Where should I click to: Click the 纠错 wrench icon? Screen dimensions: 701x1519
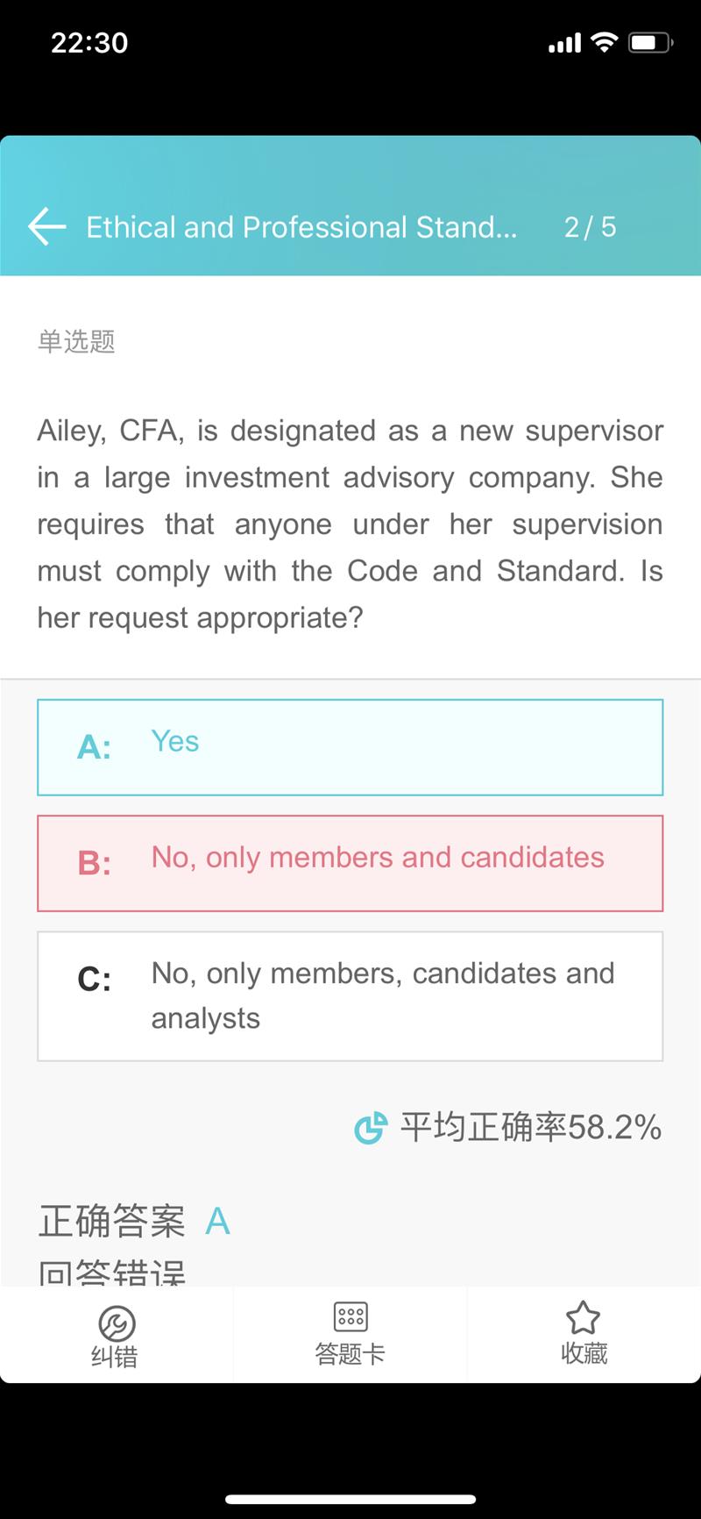[x=117, y=1323]
